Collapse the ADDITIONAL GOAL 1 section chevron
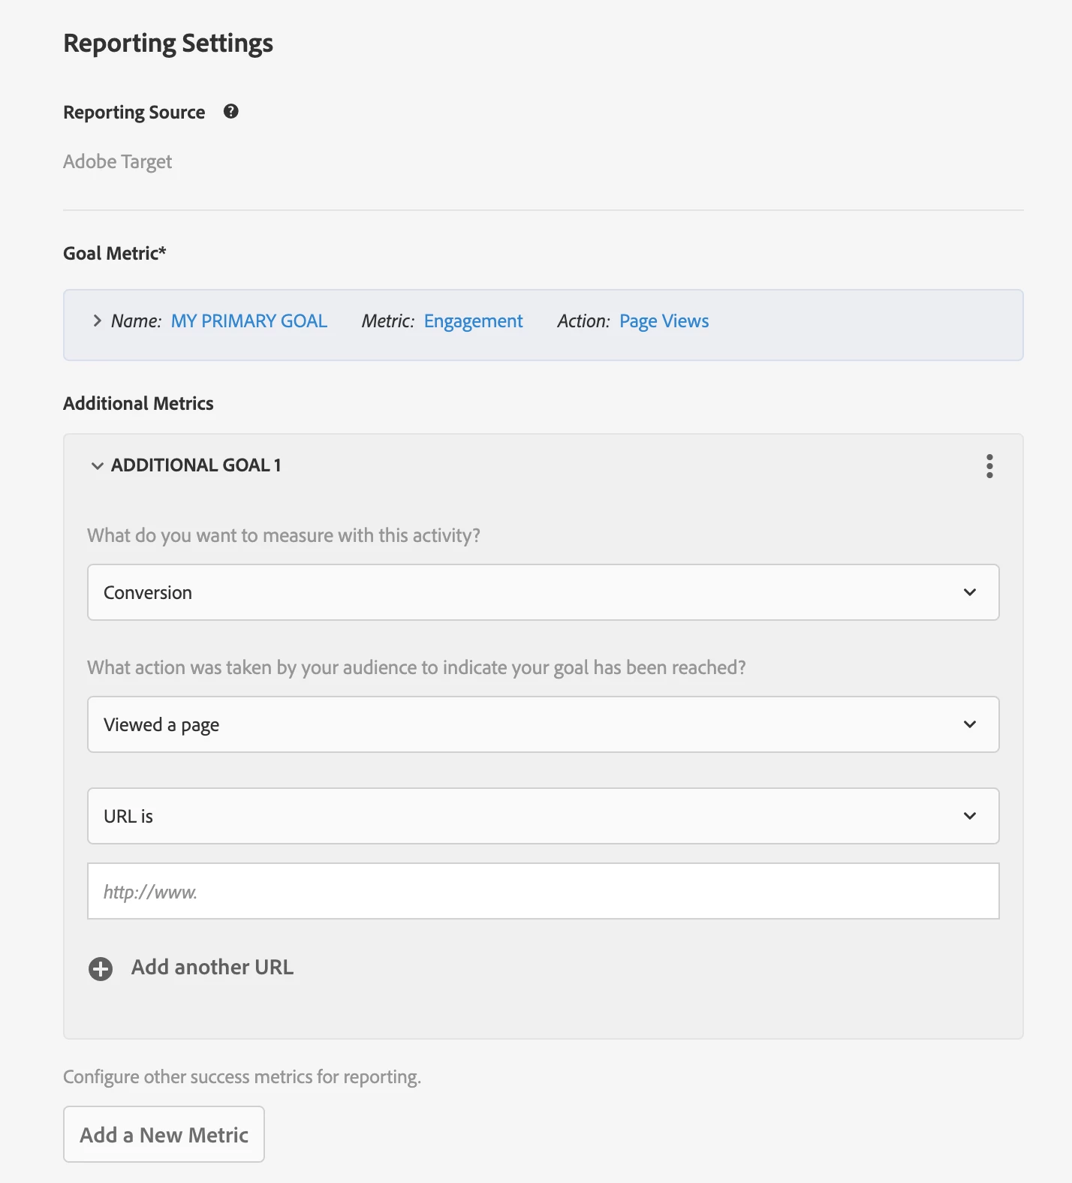Viewport: 1072px width, 1183px height. [x=97, y=465]
